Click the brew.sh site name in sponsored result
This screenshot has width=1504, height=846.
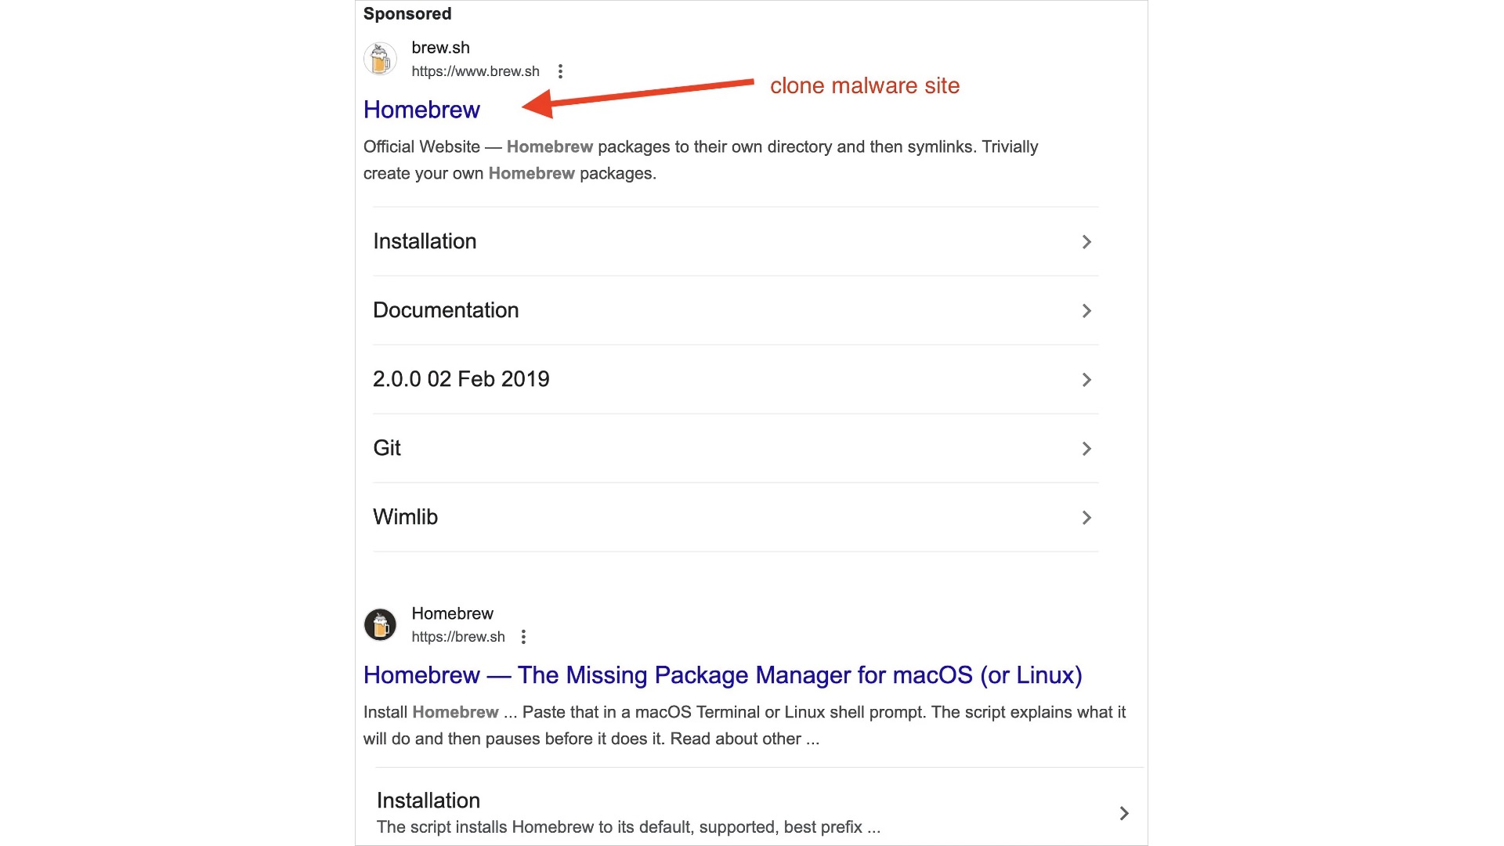[440, 48]
